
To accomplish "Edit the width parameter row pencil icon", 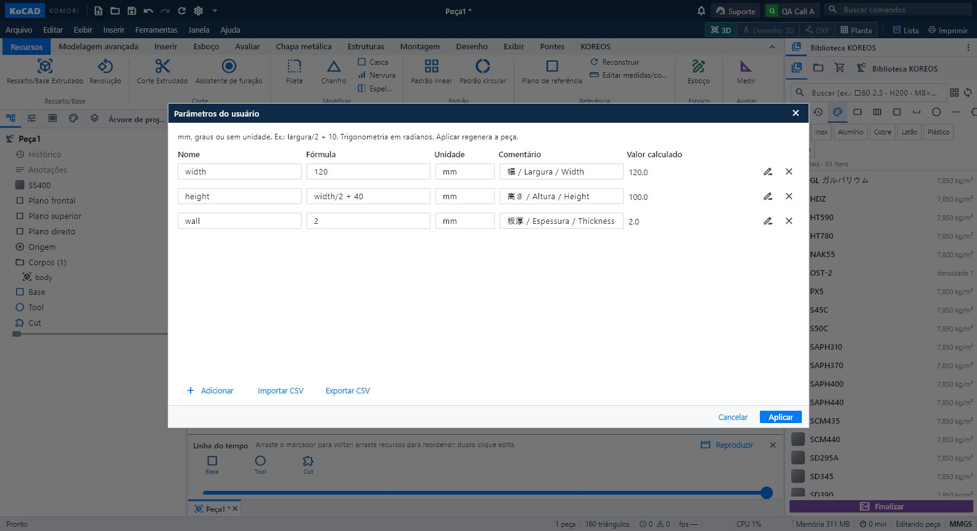I will click(768, 172).
